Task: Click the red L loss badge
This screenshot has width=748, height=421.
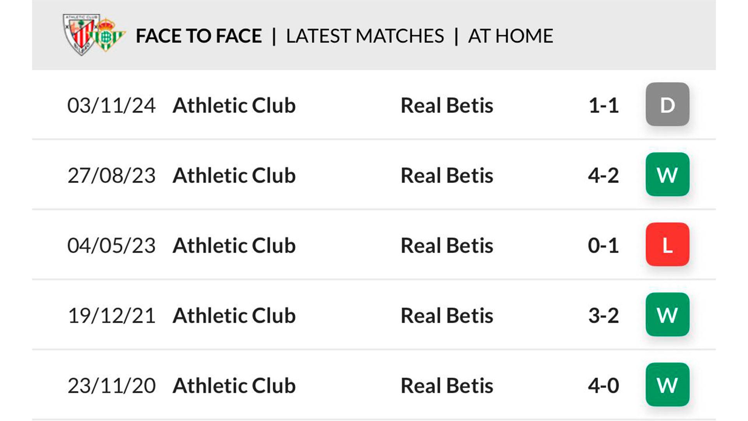Action: coord(667,245)
